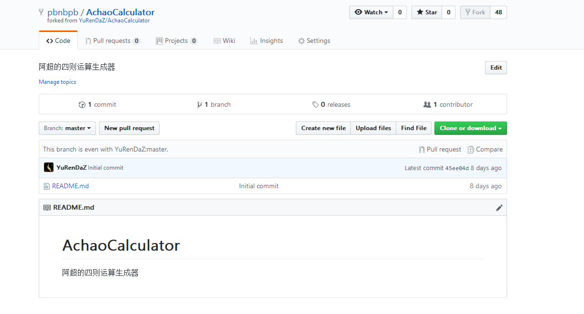Image resolution: width=584 pixels, height=314 pixels.
Task: Click the pull request icon in branch bar
Action: point(422,150)
